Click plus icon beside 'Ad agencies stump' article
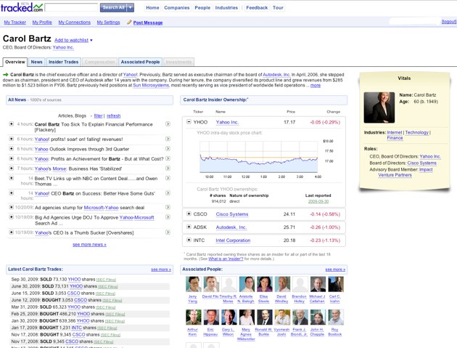This screenshot has height=348, width=457. 12,207
